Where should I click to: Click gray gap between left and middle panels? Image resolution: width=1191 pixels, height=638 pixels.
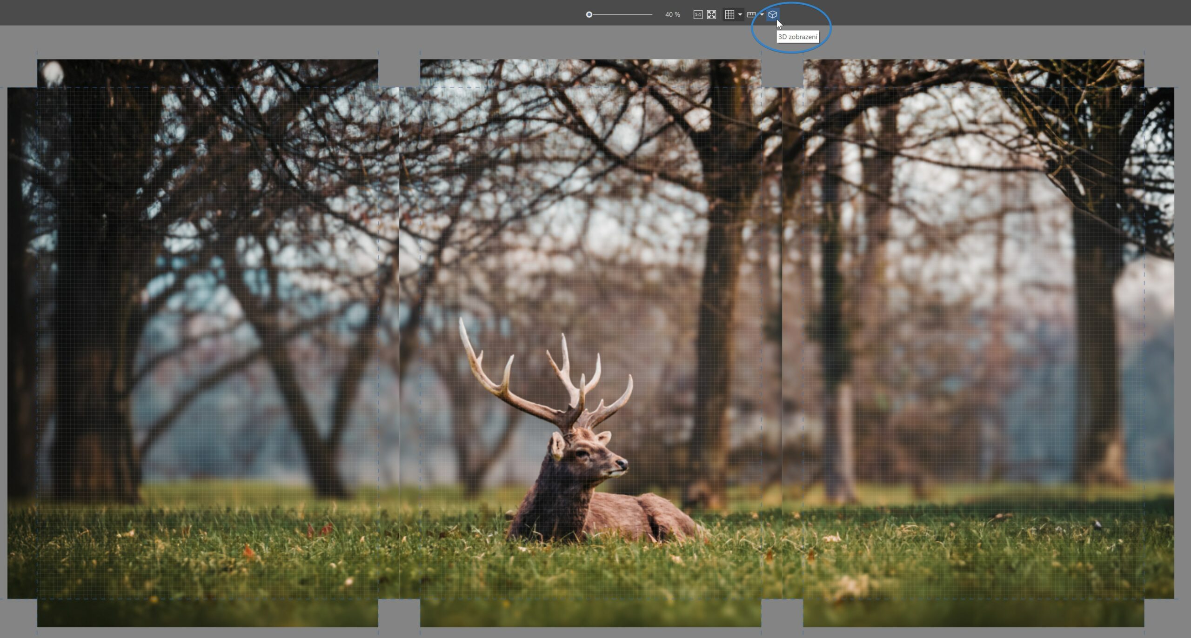coord(399,72)
